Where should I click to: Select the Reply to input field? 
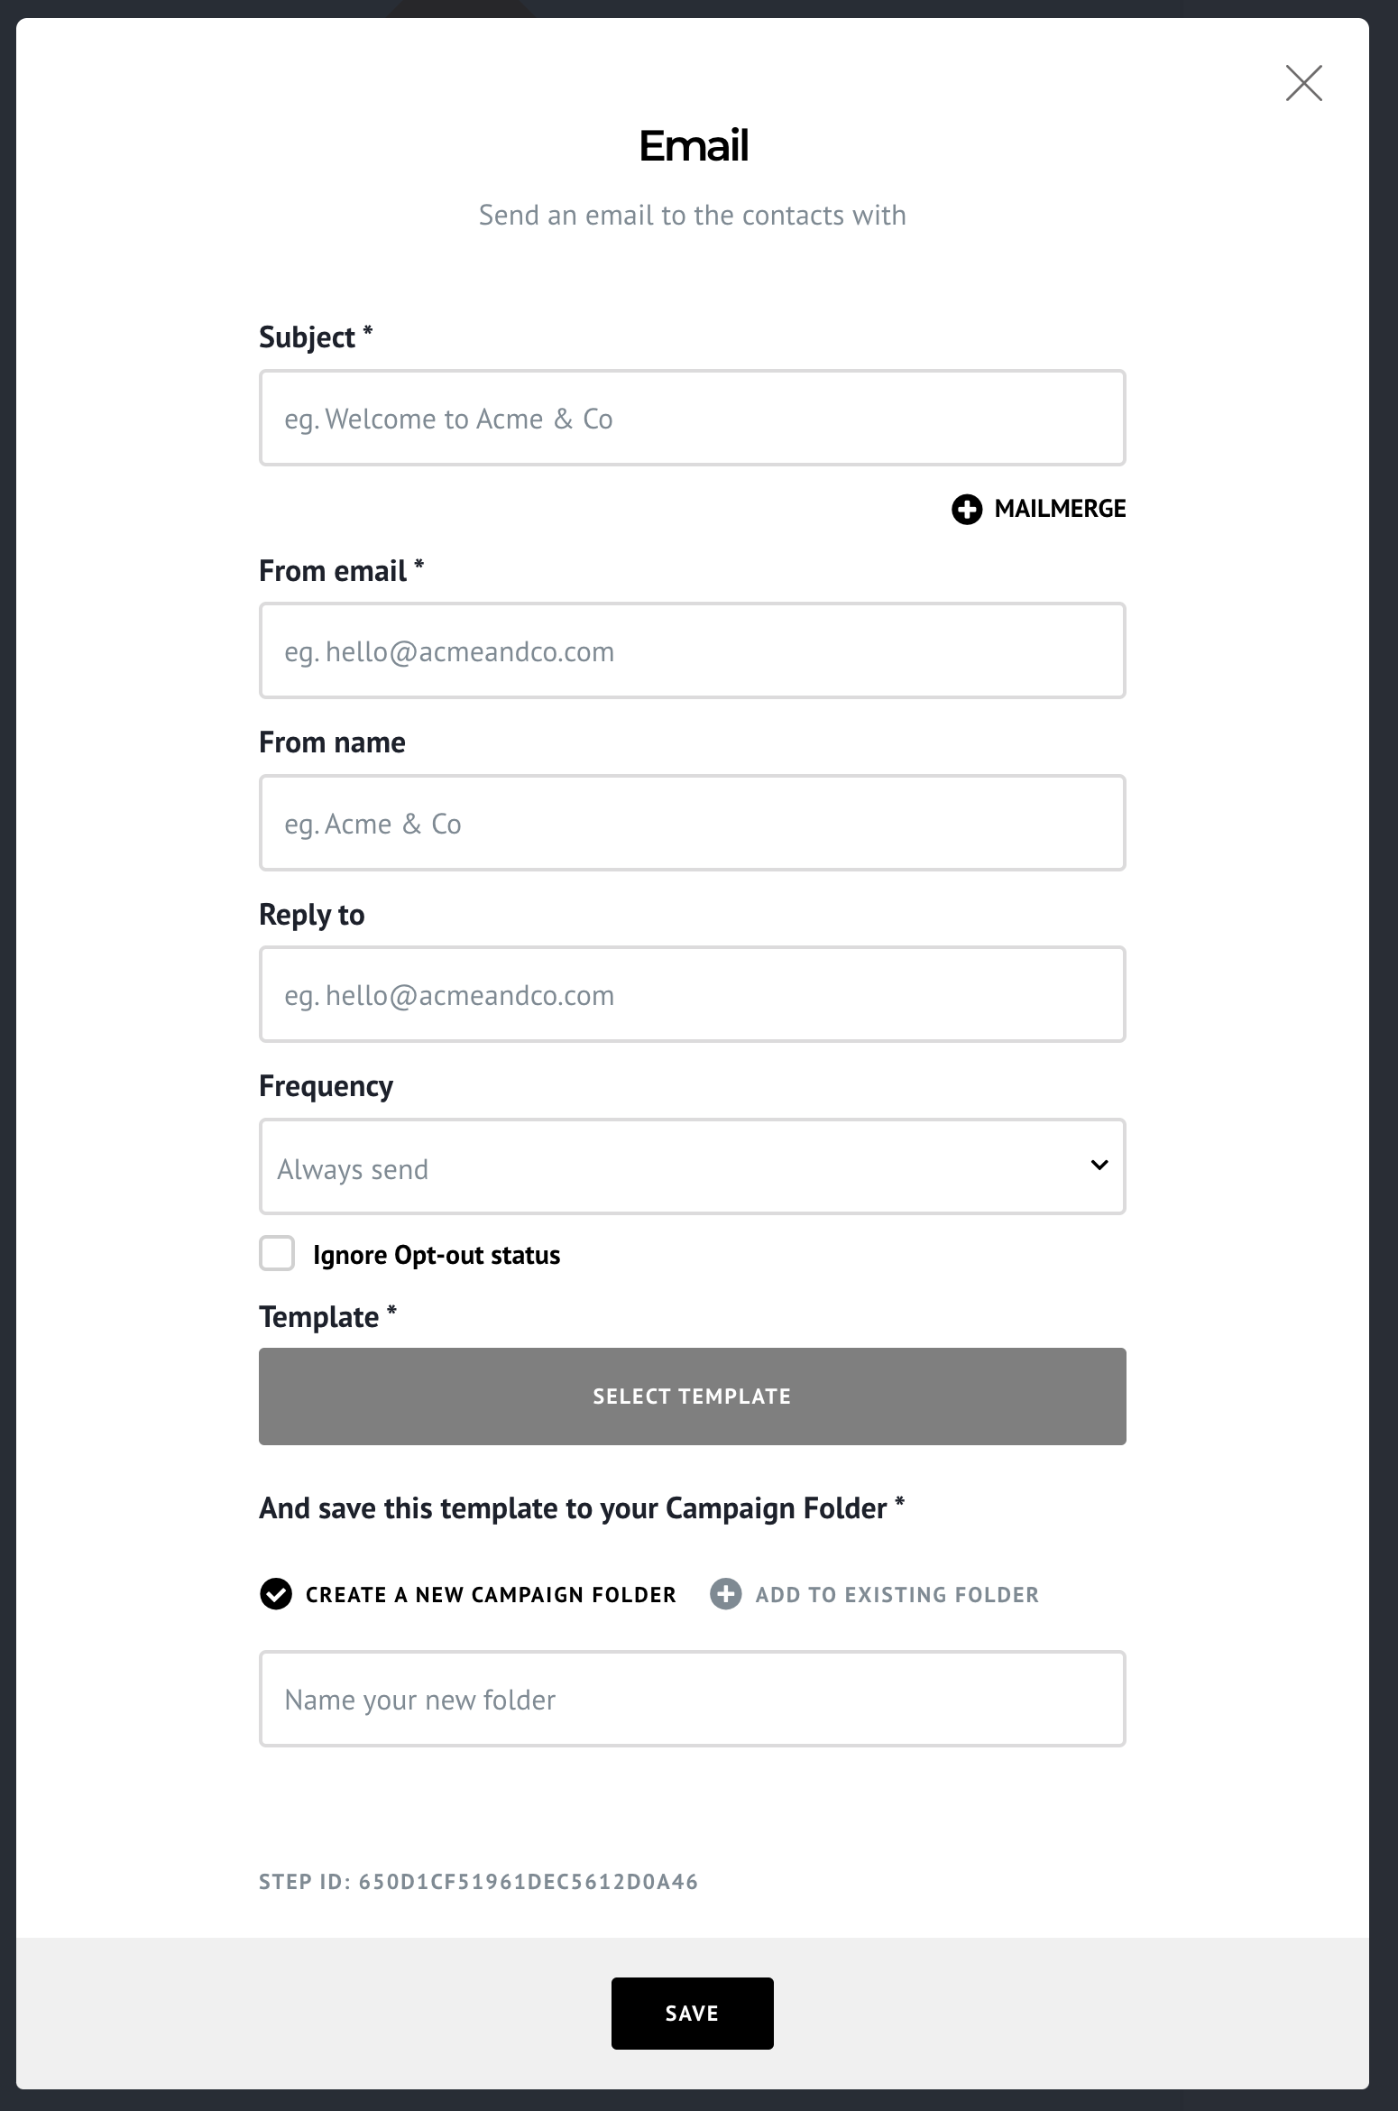click(x=693, y=994)
